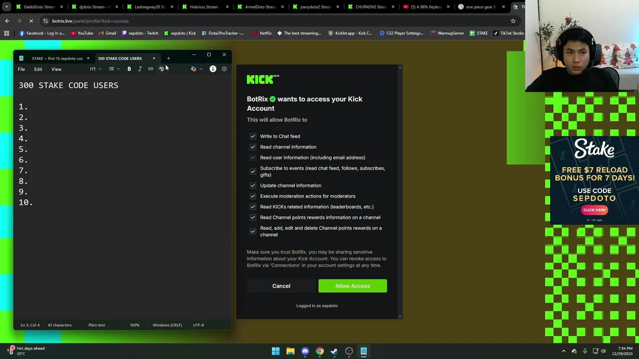Click Allow Access button
The height and width of the screenshot is (359, 639).
352,286
